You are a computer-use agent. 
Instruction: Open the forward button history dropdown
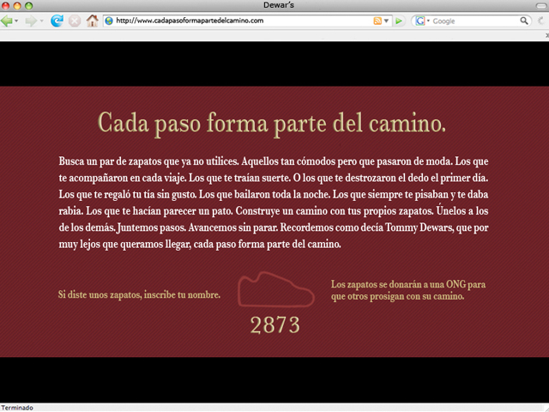pyautogui.click(x=41, y=21)
